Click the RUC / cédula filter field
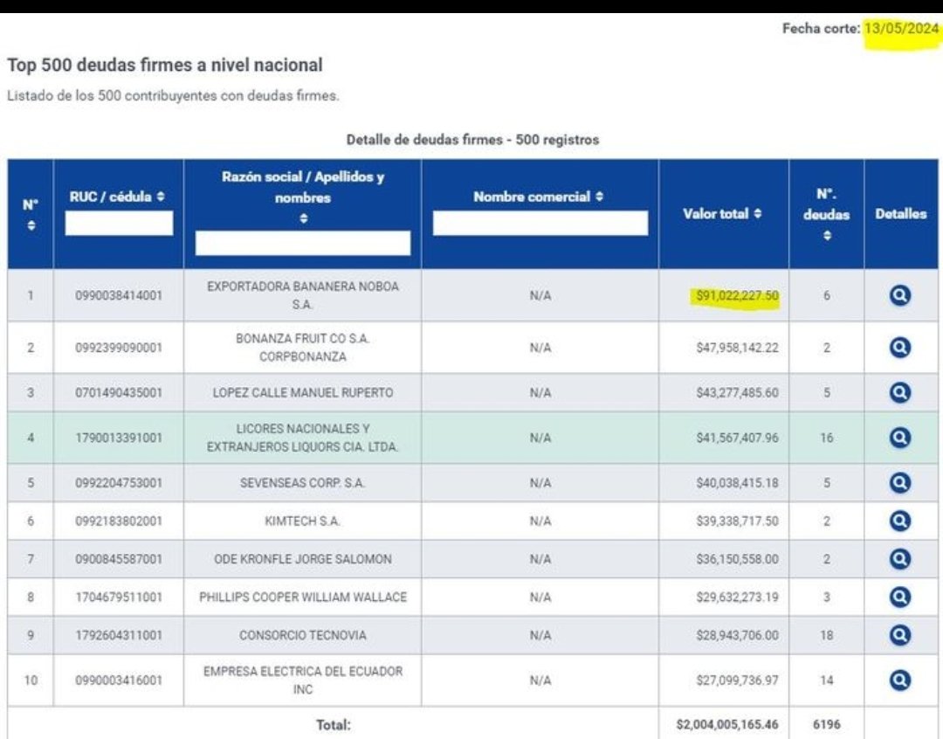Screen dimensions: 943x739 pos(119,224)
